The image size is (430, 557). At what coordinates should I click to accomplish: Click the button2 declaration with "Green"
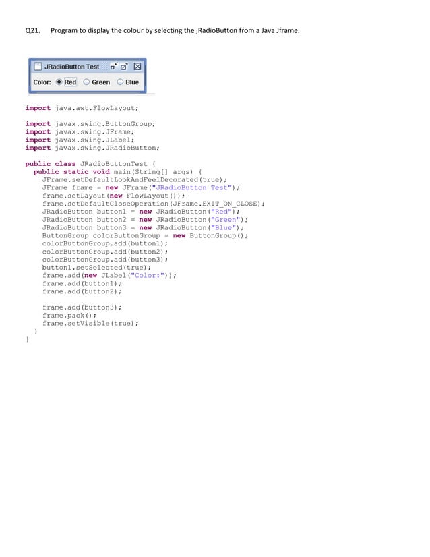click(145, 220)
